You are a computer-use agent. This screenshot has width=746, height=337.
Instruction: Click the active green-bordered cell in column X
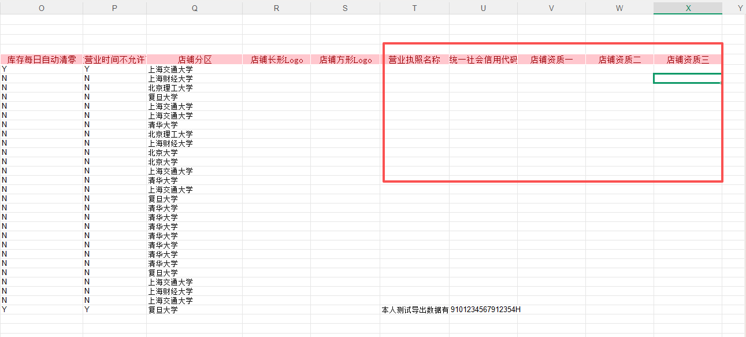(x=687, y=78)
